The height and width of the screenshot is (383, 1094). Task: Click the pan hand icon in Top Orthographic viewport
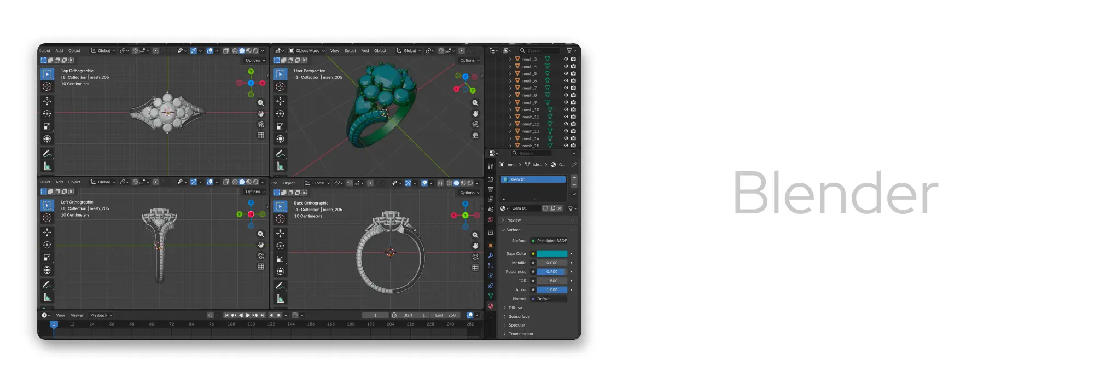pyautogui.click(x=261, y=114)
